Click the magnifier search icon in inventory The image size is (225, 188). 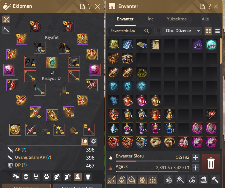pos(146,31)
